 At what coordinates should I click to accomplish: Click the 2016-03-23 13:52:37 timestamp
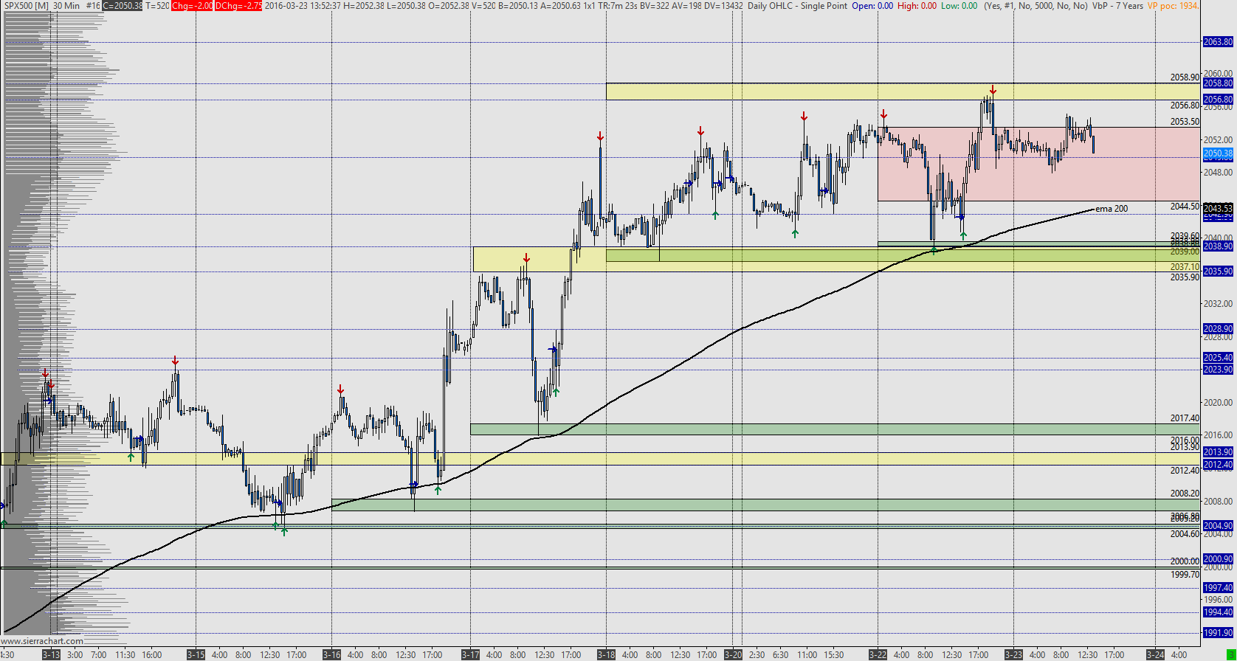(x=304, y=6)
